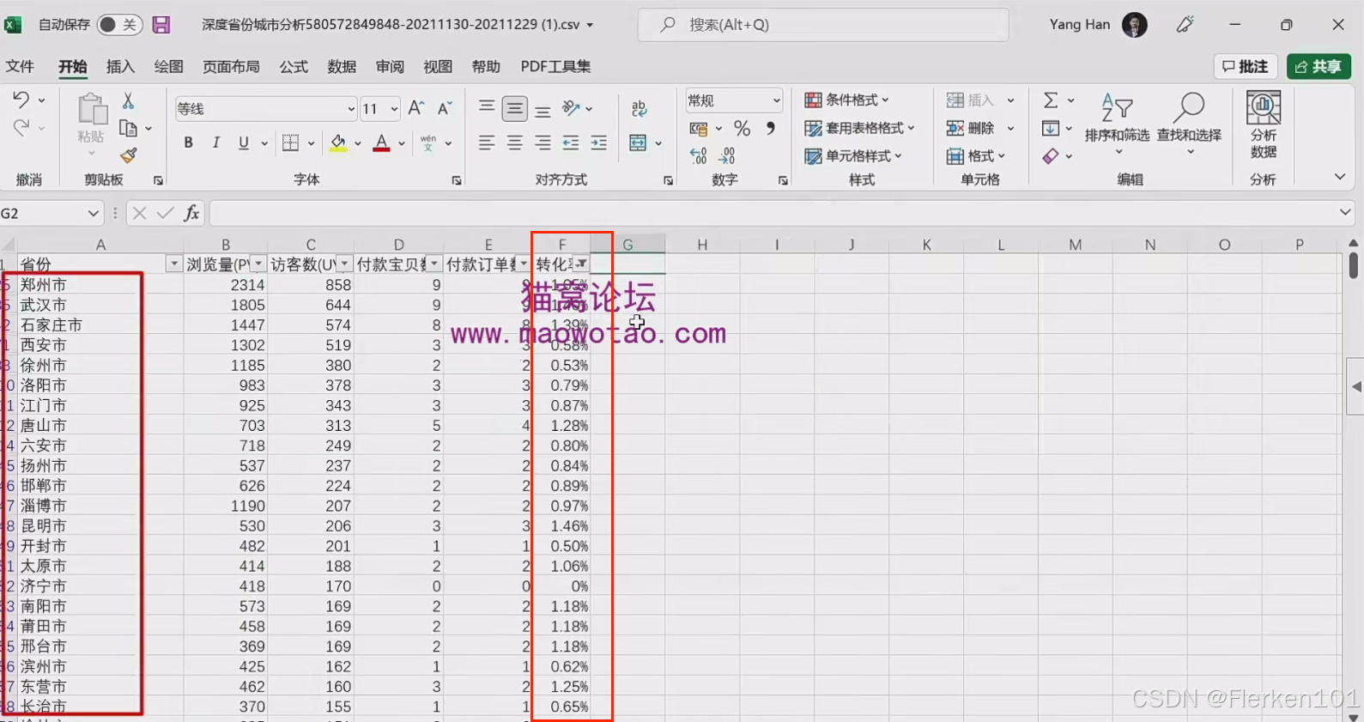
Task: Click the Align Left icon
Action: [x=487, y=143]
